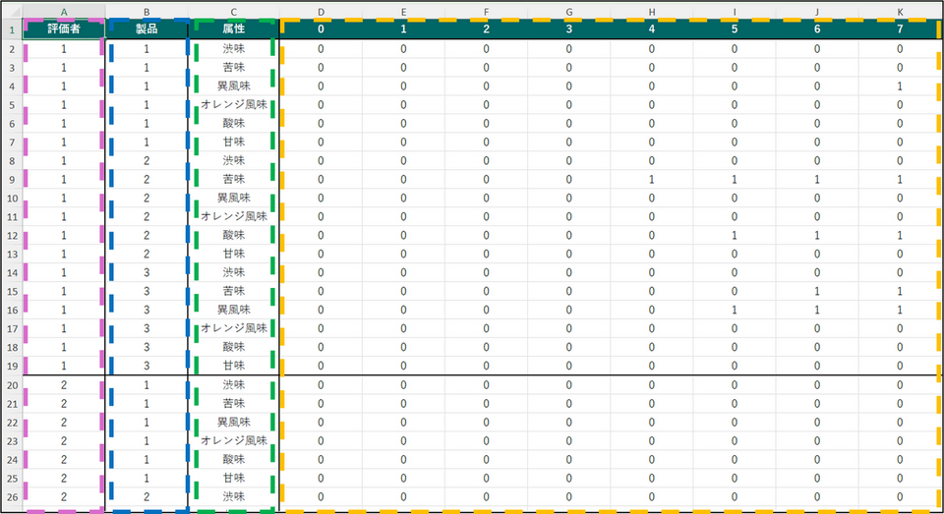Select column H header
Viewport: 944px width, 514px height.
tap(651, 12)
